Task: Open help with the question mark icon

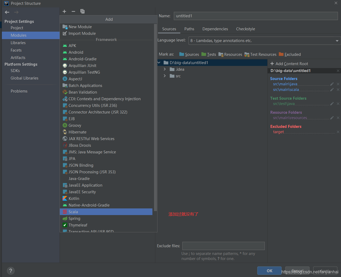Action: [11, 271]
